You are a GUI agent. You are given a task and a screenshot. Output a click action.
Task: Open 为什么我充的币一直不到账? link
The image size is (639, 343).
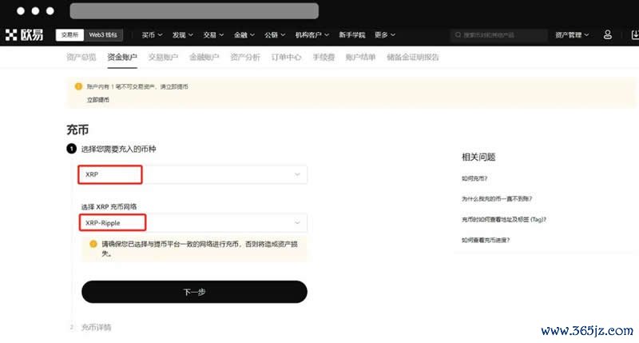pos(497,198)
